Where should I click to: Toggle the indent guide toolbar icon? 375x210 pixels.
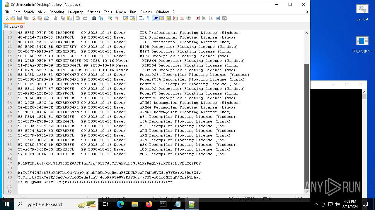tap(155, 18)
